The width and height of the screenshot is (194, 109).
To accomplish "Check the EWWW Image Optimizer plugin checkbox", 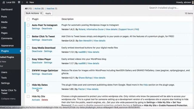I will [x=28, y=71].
